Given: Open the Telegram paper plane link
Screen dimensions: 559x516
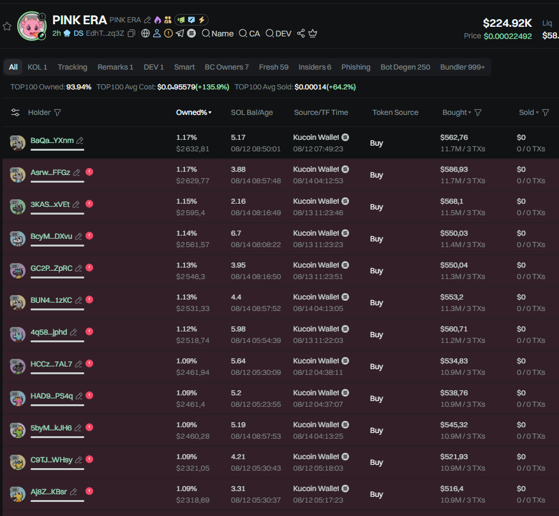Looking at the screenshot, I should click(x=180, y=34).
